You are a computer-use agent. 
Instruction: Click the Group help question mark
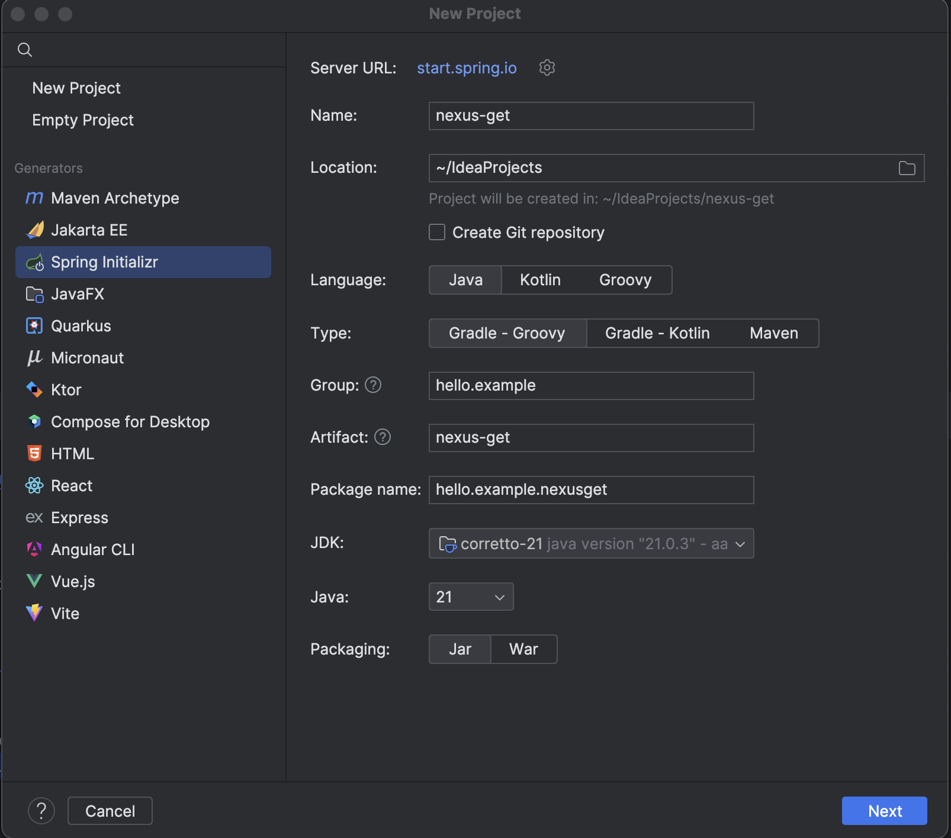tap(373, 385)
